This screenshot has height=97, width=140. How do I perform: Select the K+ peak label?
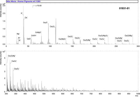pos(22,13)
